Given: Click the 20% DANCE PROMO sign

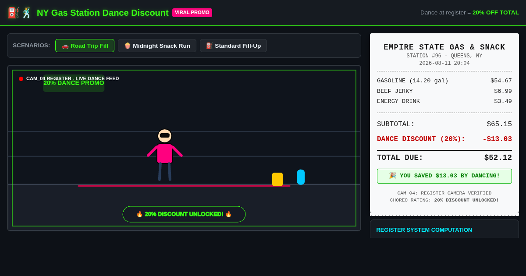Looking at the screenshot, I should [x=74, y=83].
